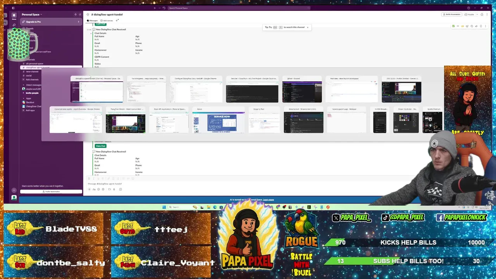Click the Learn more link in AI banner
The height and width of the screenshot is (279, 496).
pyautogui.click(x=269, y=200)
